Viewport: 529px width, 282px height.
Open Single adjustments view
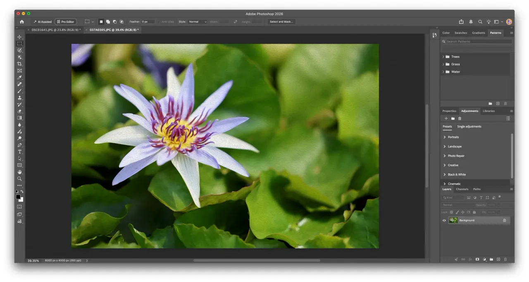[x=469, y=127]
